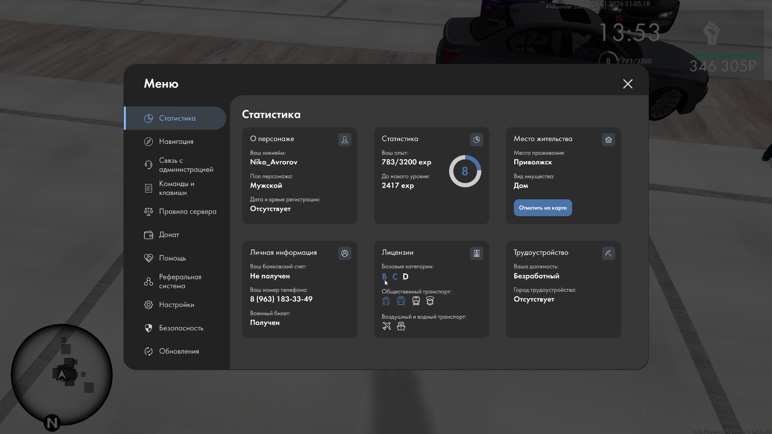Screen dimensions: 772x434
Task: Click the house icon in Место жительства card
Action: [x=608, y=139]
